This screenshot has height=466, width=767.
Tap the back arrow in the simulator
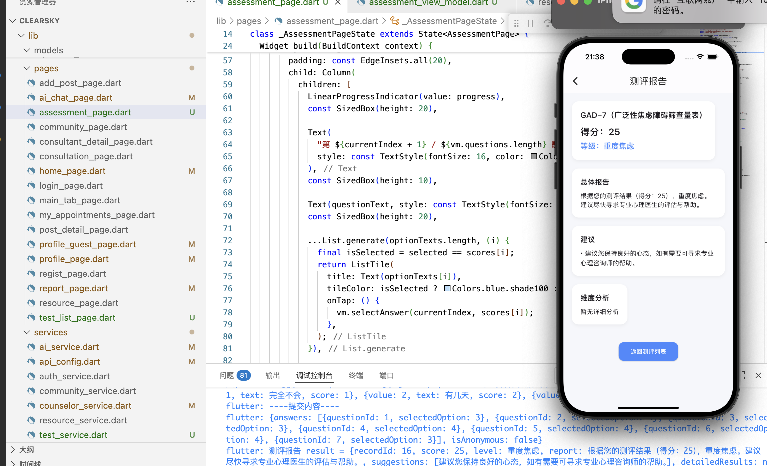(575, 81)
